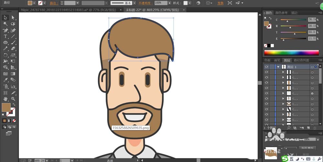Open fill color dropdown in control bar
Viewport: 323px width, 162px height.
(x=34, y=3)
